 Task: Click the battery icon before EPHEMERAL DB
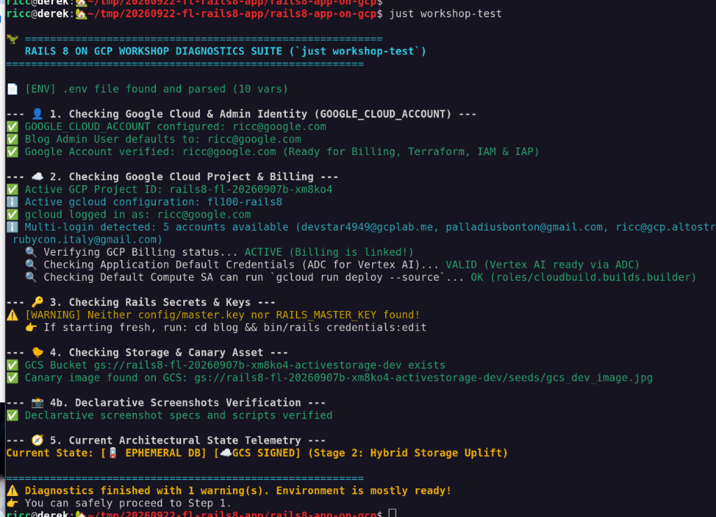click(x=113, y=453)
